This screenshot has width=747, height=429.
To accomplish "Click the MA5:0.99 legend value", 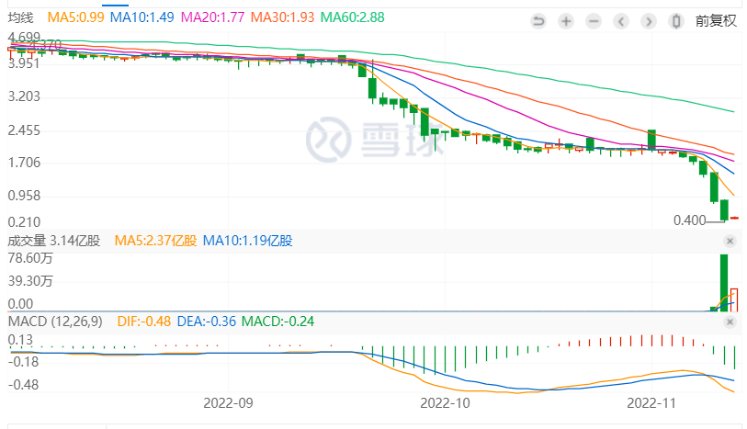I will click(x=75, y=17).
